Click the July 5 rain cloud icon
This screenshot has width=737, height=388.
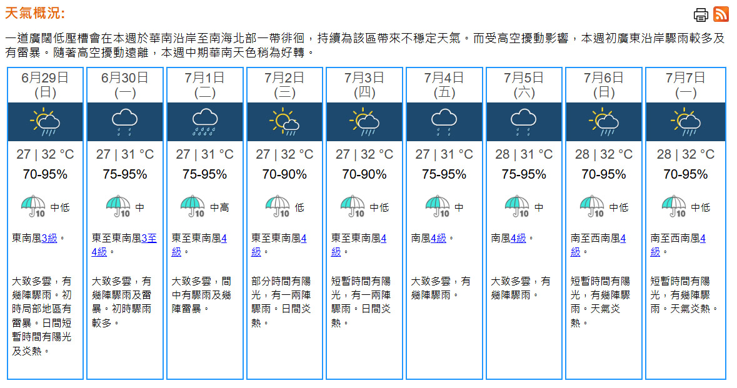tap(524, 122)
